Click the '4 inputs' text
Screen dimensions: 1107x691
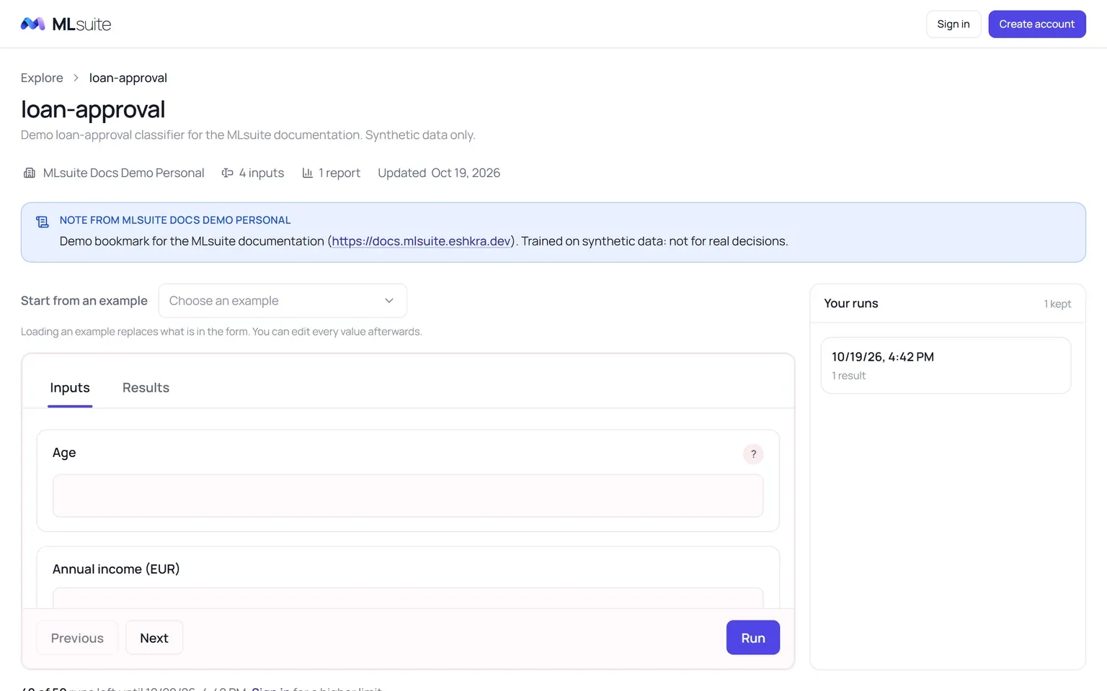tap(262, 173)
